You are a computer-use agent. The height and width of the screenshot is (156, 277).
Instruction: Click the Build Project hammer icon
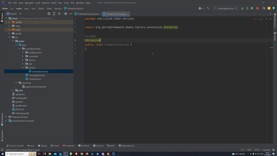click(x=208, y=8)
